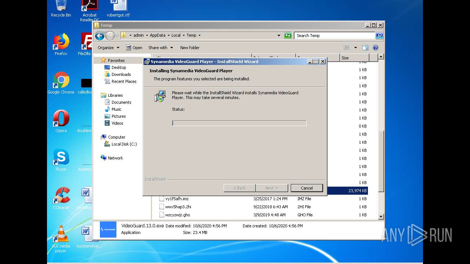
Task: Open the Organize dropdown menu
Action: 108,48
